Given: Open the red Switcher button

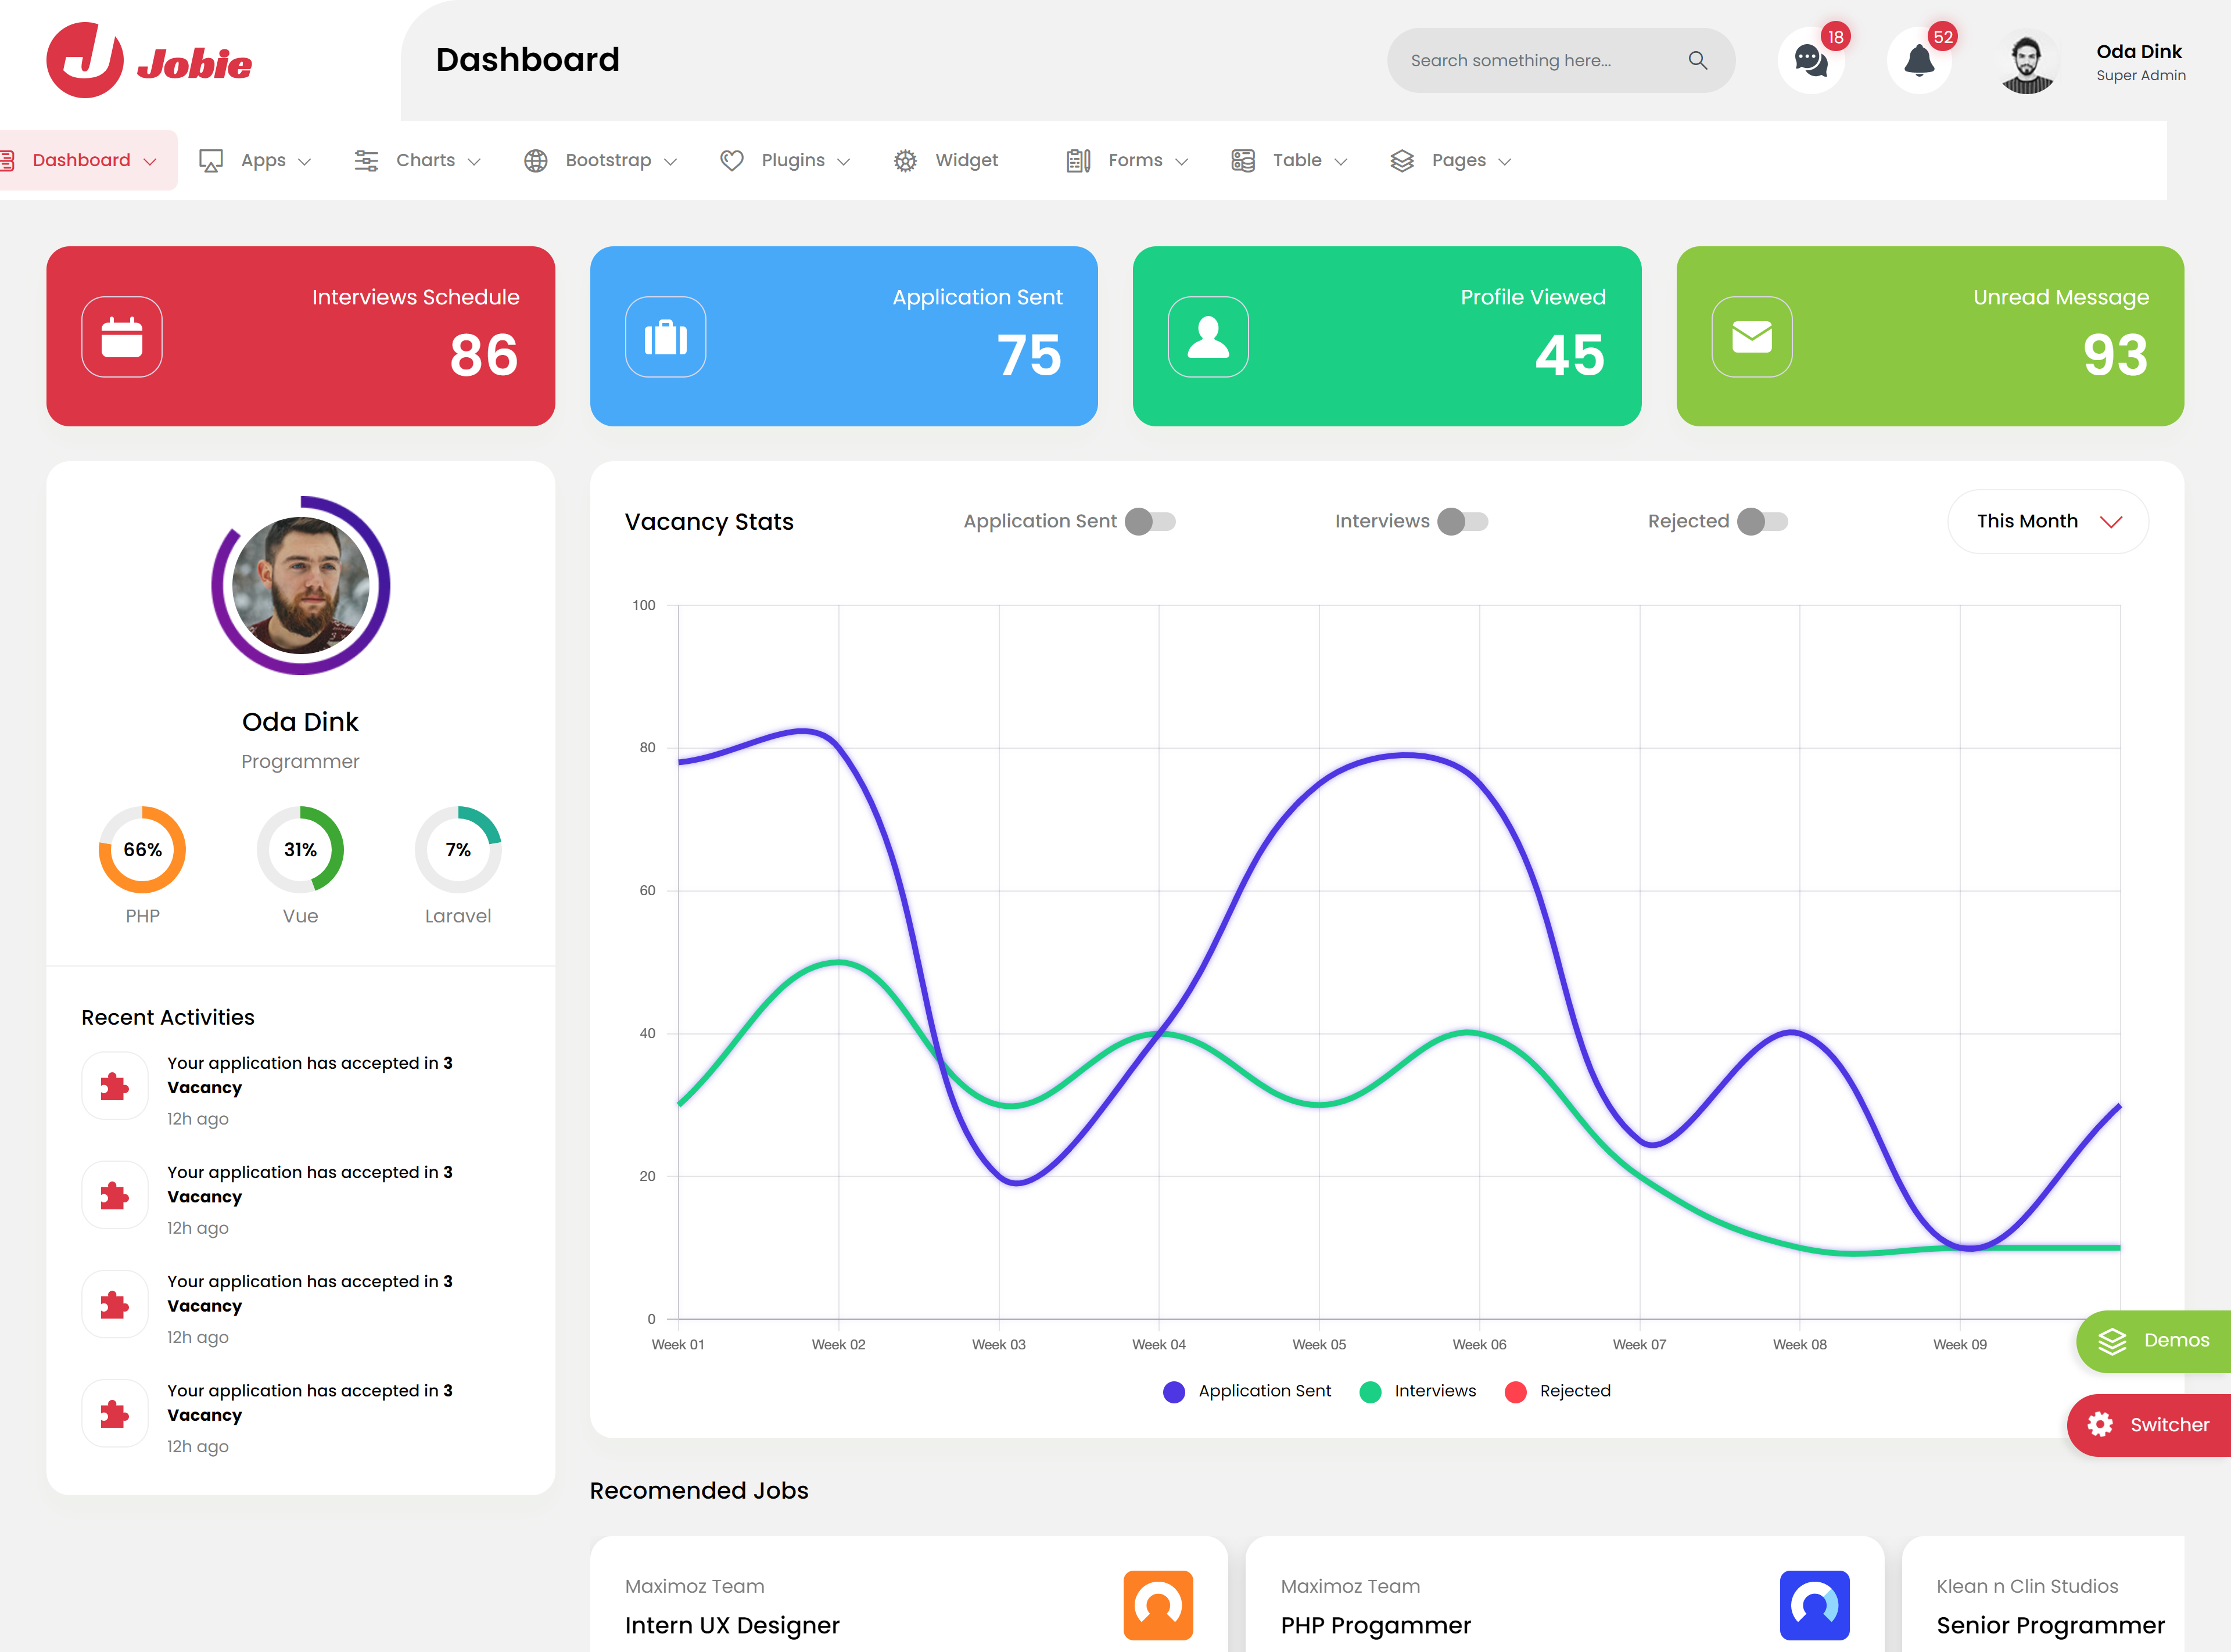Looking at the screenshot, I should click(x=2149, y=1424).
